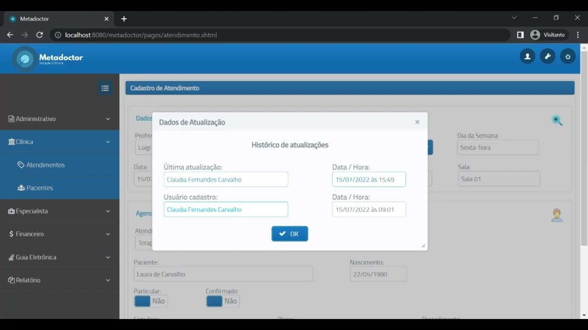Click the address bar URL
This screenshot has width=588, height=330.
[x=141, y=35]
